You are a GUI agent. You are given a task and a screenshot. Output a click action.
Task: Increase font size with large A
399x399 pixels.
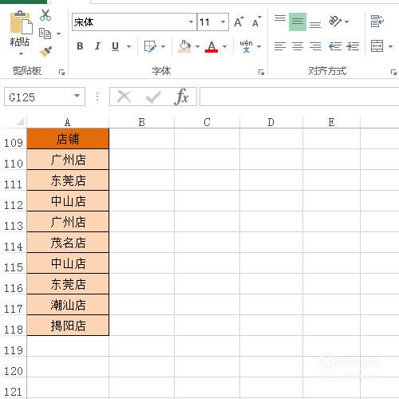[239, 22]
